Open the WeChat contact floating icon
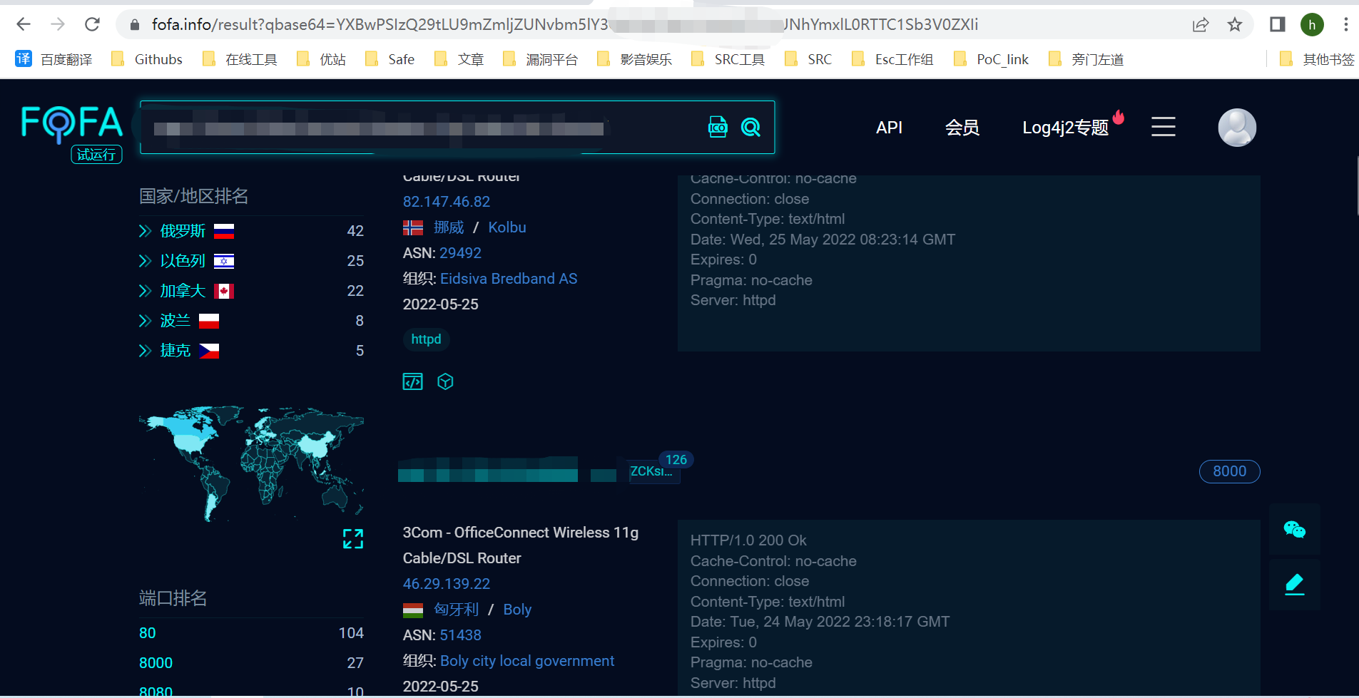Image resolution: width=1359 pixels, height=698 pixels. coord(1294,529)
